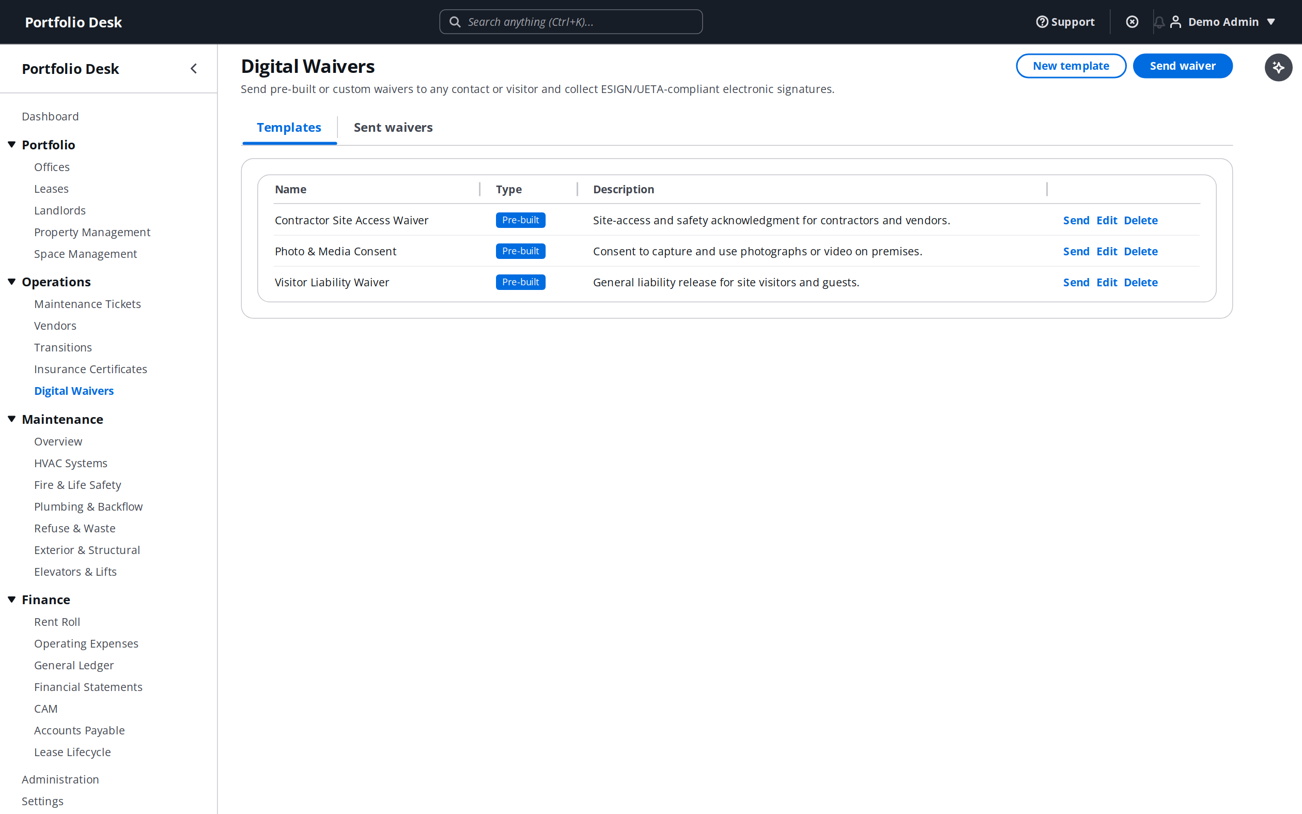
Task: Send the Visitor Liability Waiver
Action: 1076,282
